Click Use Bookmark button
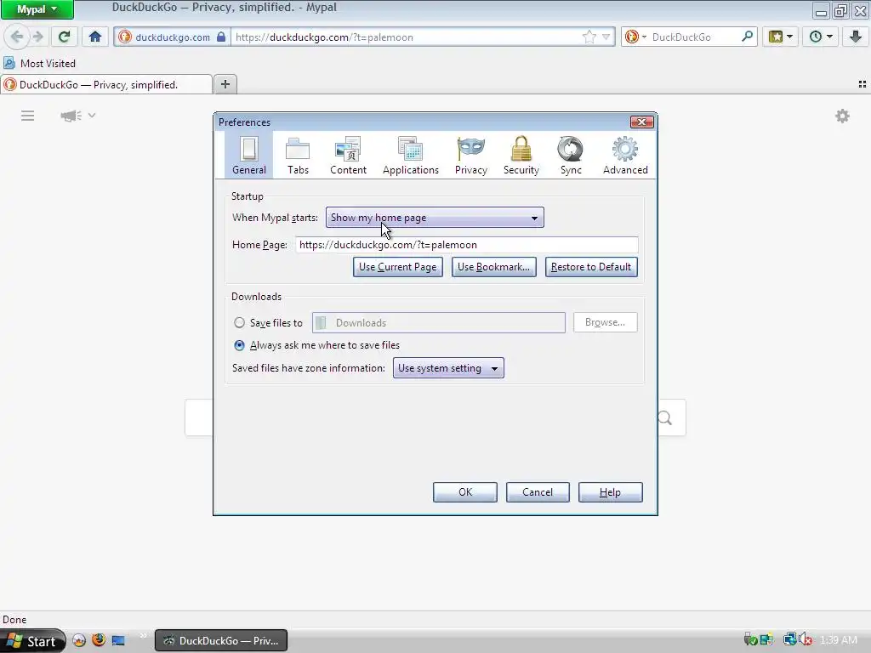The height and width of the screenshot is (653, 871). (x=494, y=267)
